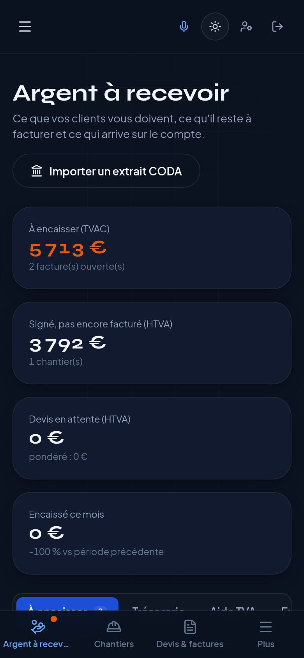Image resolution: width=304 pixels, height=658 pixels.
Task: Go to Chantiers via the helmet icon
Action: pos(114,627)
